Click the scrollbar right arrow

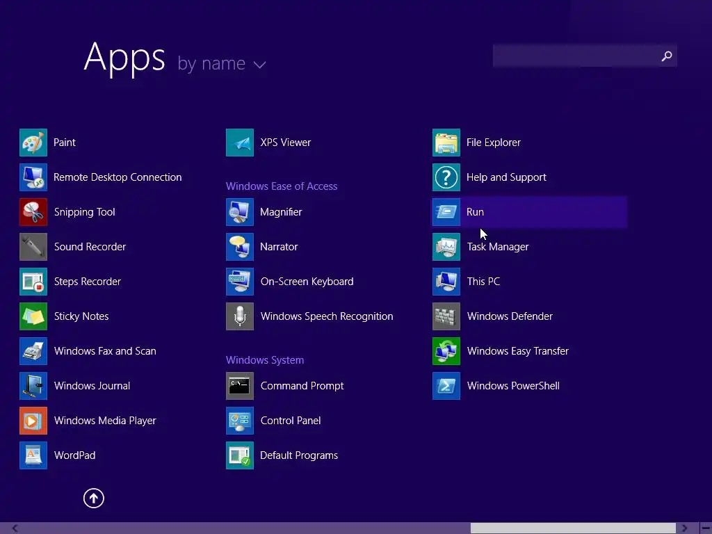pos(685,528)
